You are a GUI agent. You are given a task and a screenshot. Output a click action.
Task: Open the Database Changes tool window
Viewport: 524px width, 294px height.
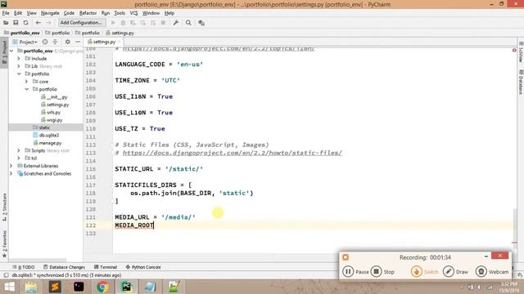[x=64, y=267]
